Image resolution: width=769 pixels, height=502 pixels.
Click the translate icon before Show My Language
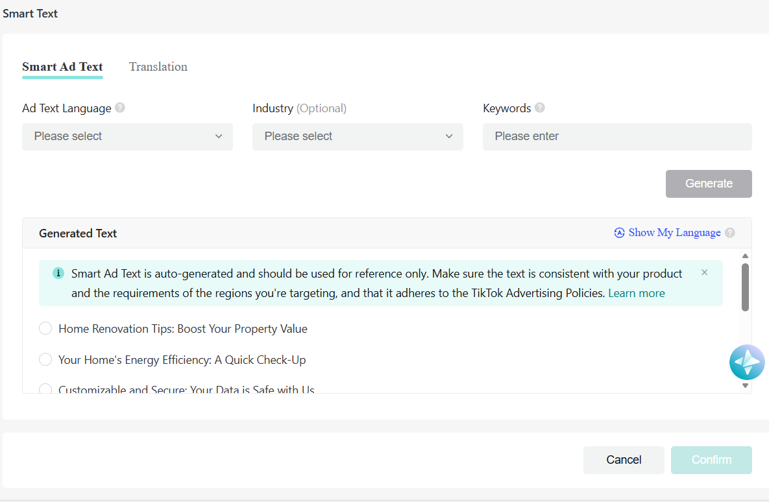coord(619,233)
